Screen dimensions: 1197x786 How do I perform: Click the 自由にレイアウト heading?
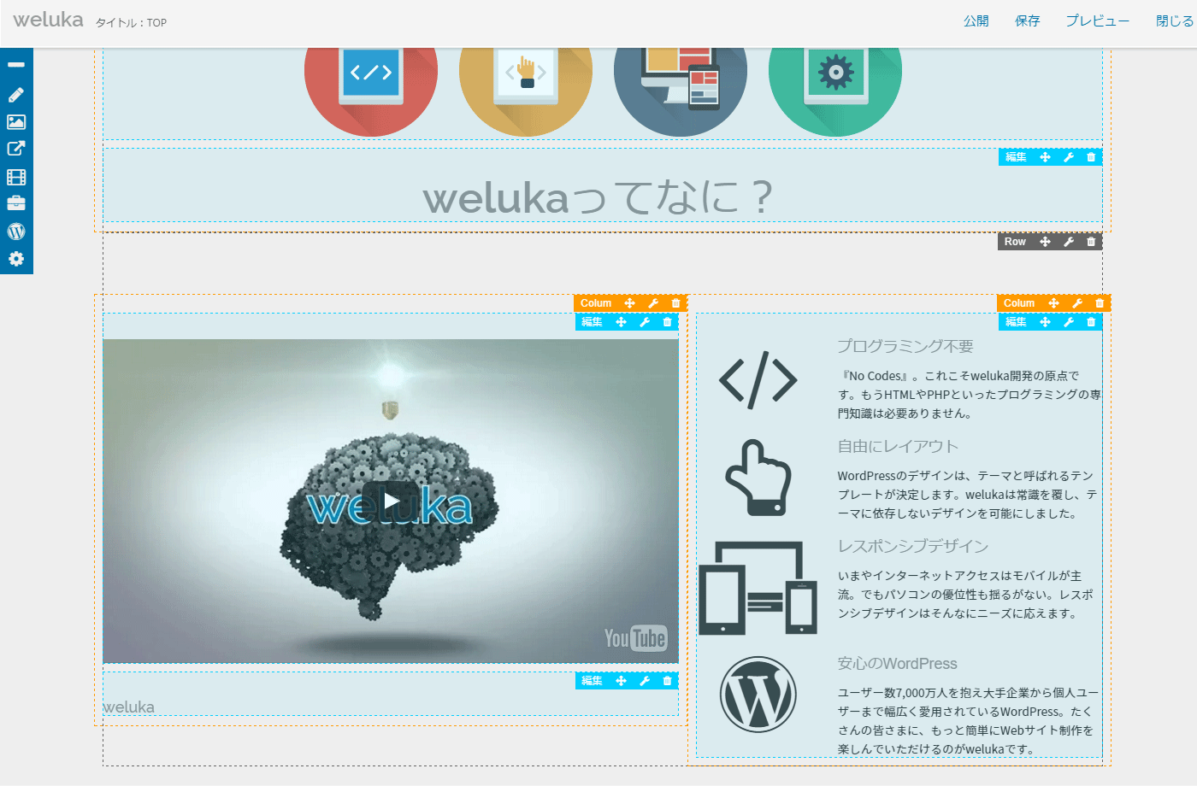click(x=898, y=446)
